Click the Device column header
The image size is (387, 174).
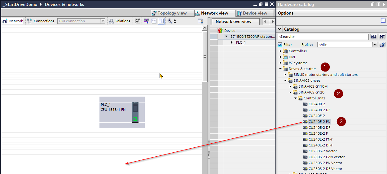(x=249, y=31)
